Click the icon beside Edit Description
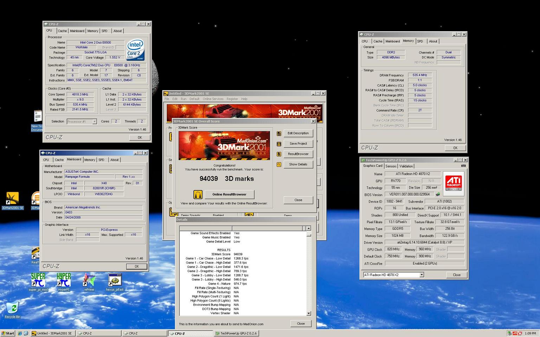Screen dimensions: 540x337 click(279, 133)
